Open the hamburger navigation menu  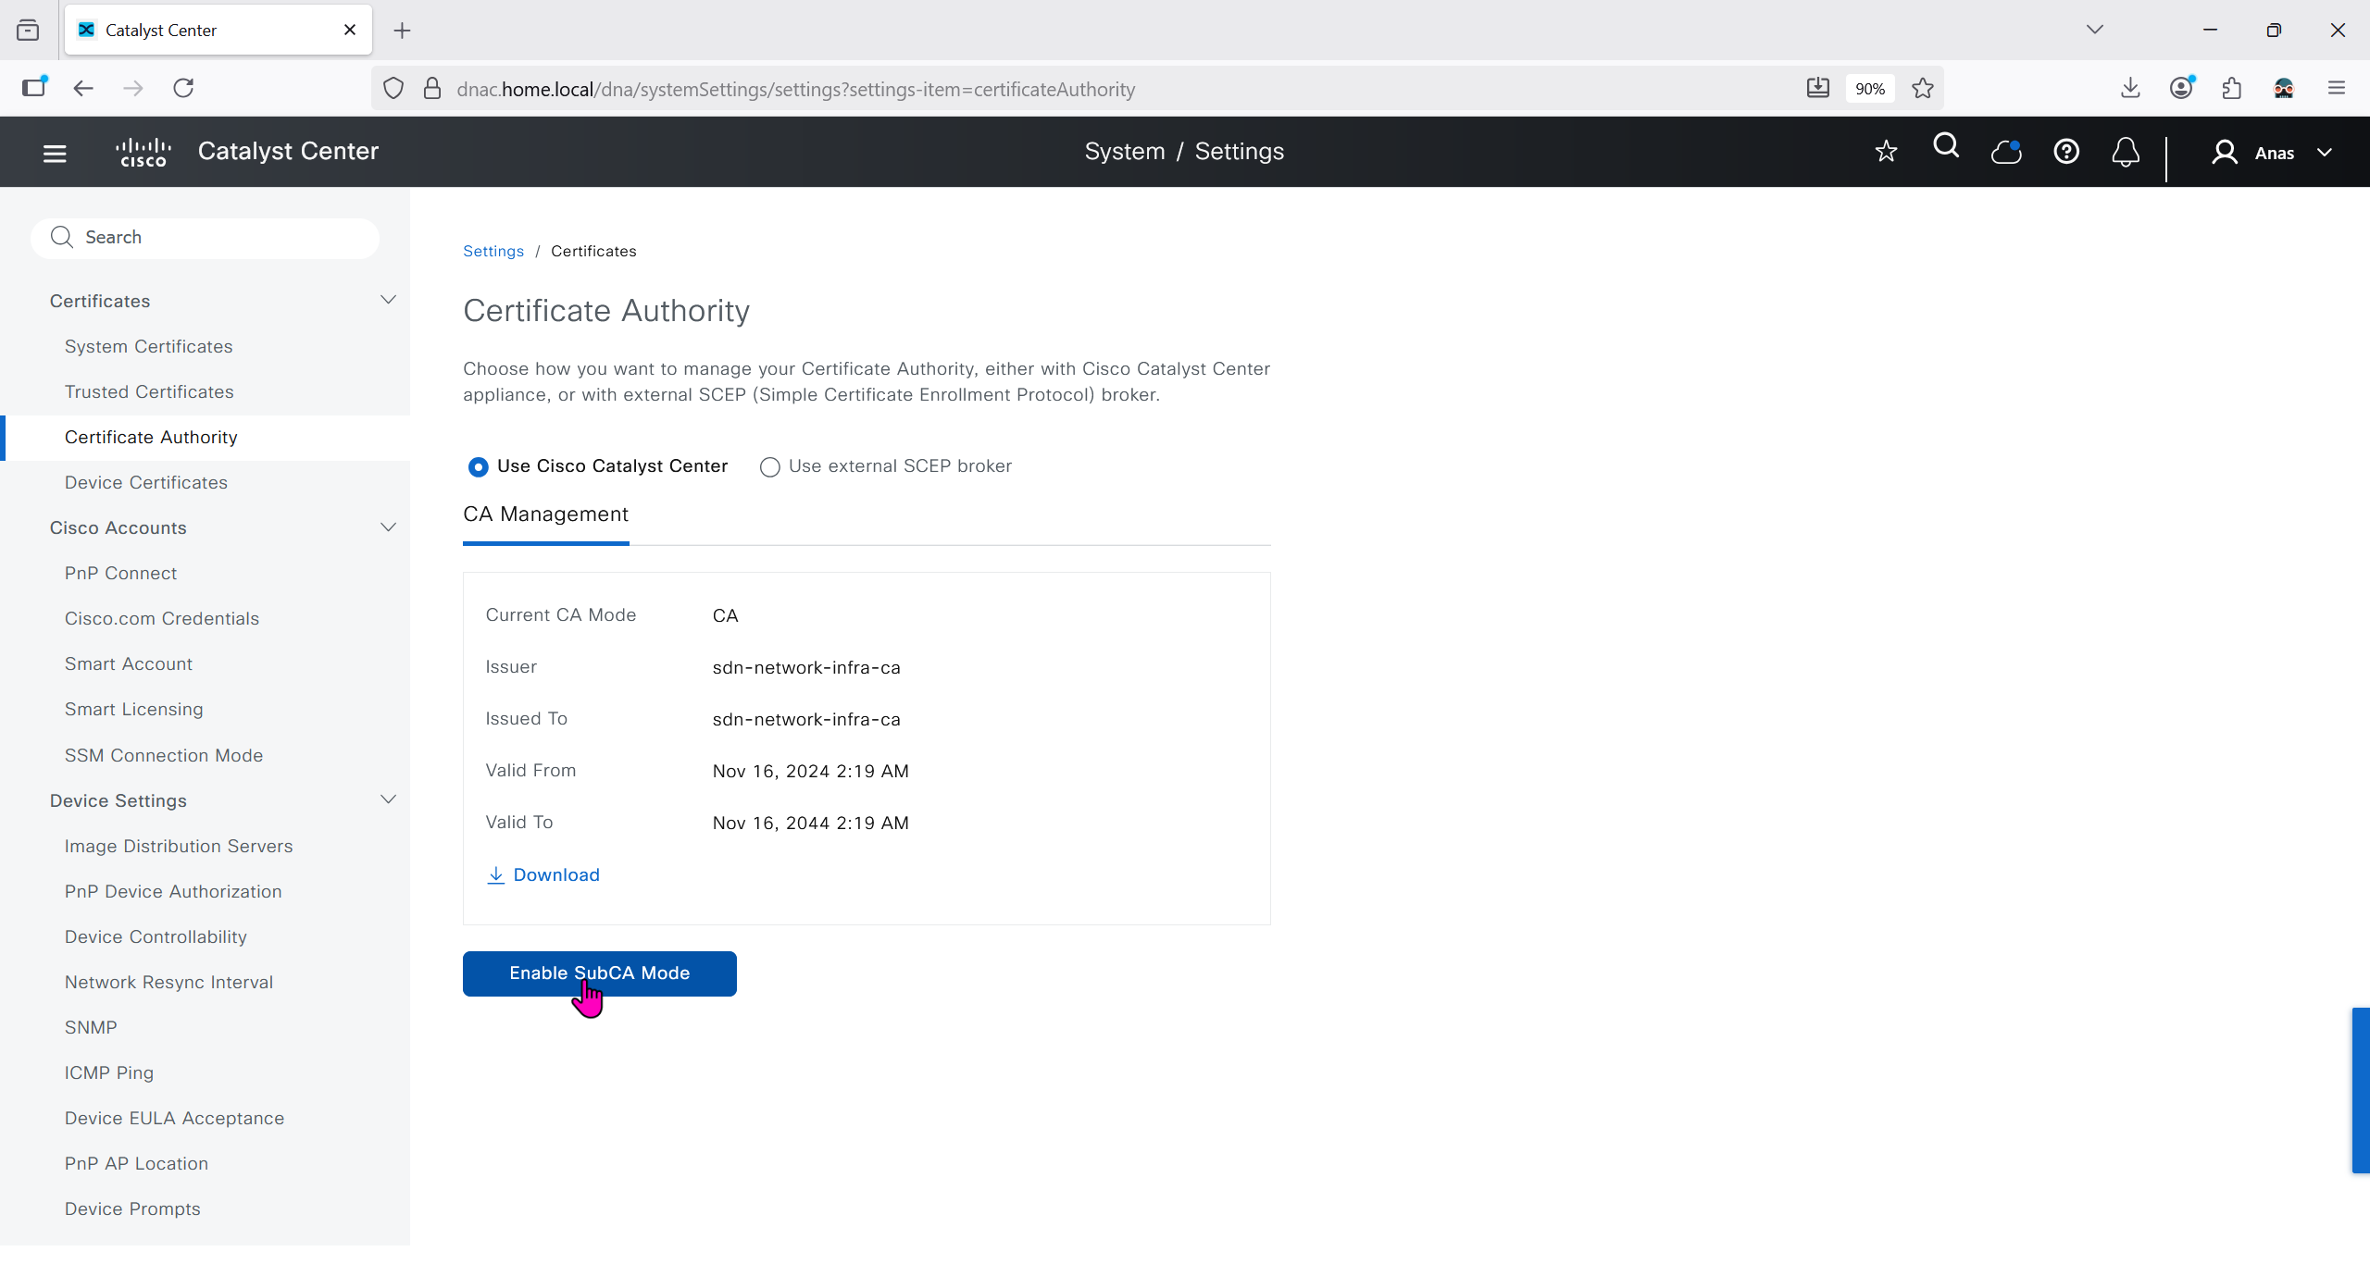pyautogui.click(x=55, y=153)
